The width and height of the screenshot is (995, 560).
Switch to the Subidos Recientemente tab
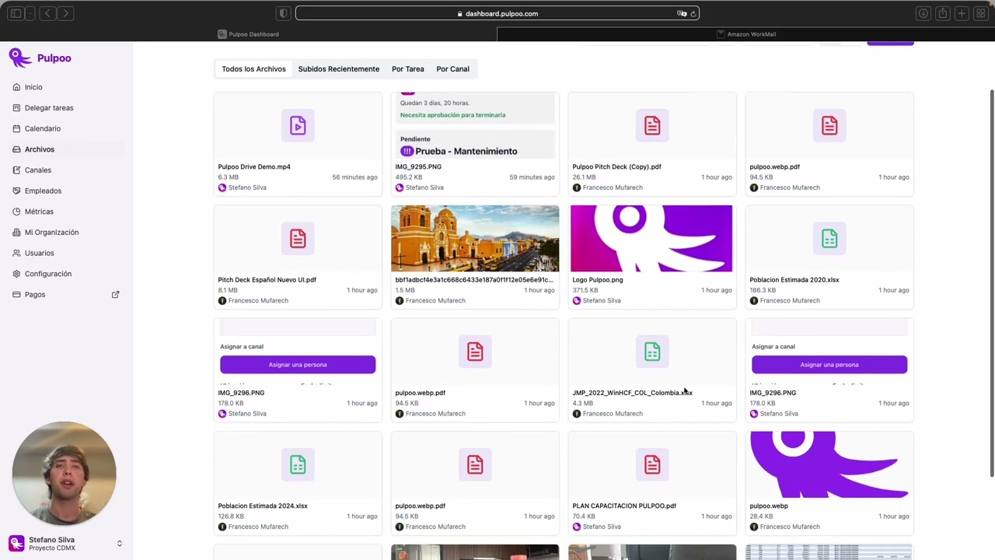[339, 69]
